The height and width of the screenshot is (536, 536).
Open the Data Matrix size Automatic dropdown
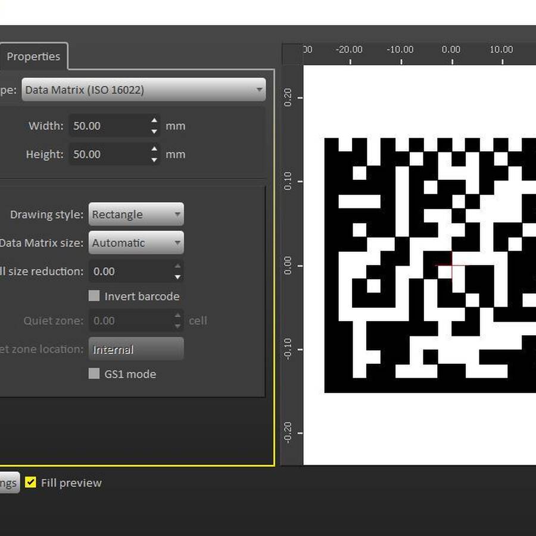pyautogui.click(x=136, y=243)
